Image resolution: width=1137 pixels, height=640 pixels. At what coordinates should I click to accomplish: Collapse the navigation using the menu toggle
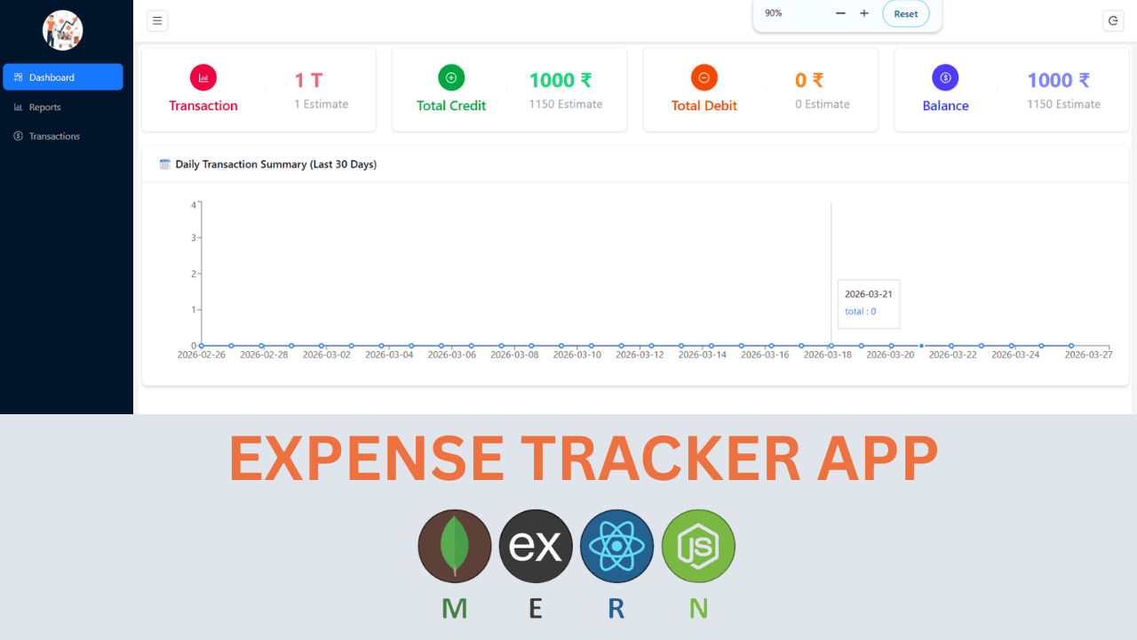point(157,20)
